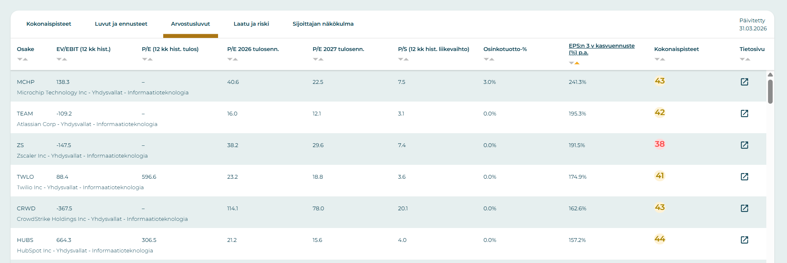The image size is (787, 263).
Task: Click the MCHP ticker symbol
Action: point(26,82)
